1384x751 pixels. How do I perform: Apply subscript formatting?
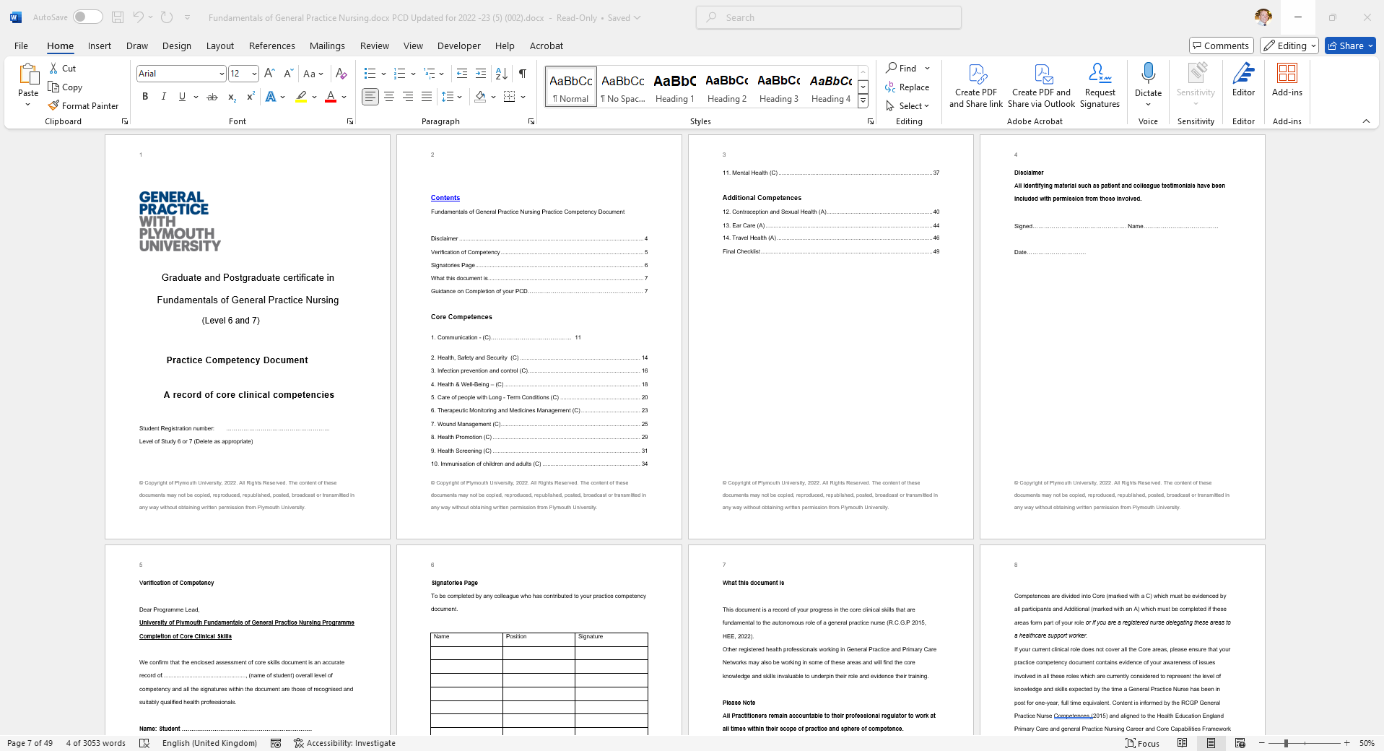pyautogui.click(x=232, y=97)
